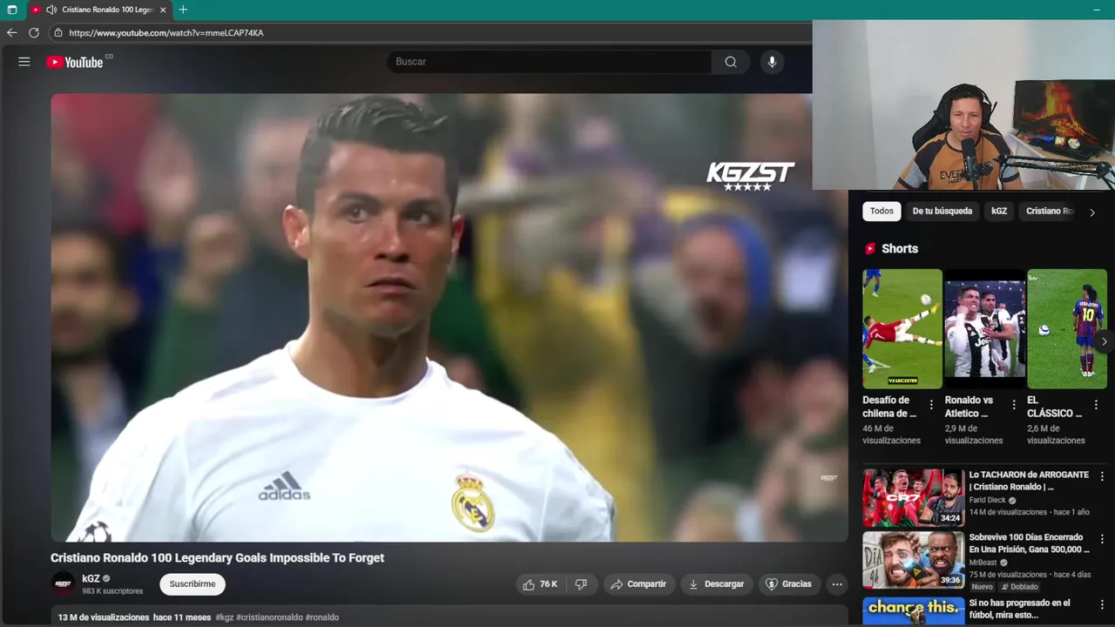The width and height of the screenshot is (1115, 627).
Task: Focus the Buscar search field
Action: (x=549, y=62)
